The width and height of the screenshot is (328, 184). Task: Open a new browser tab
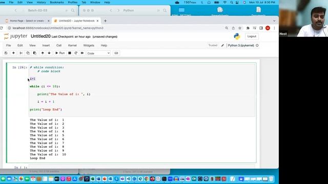pyautogui.click(x=105, y=21)
